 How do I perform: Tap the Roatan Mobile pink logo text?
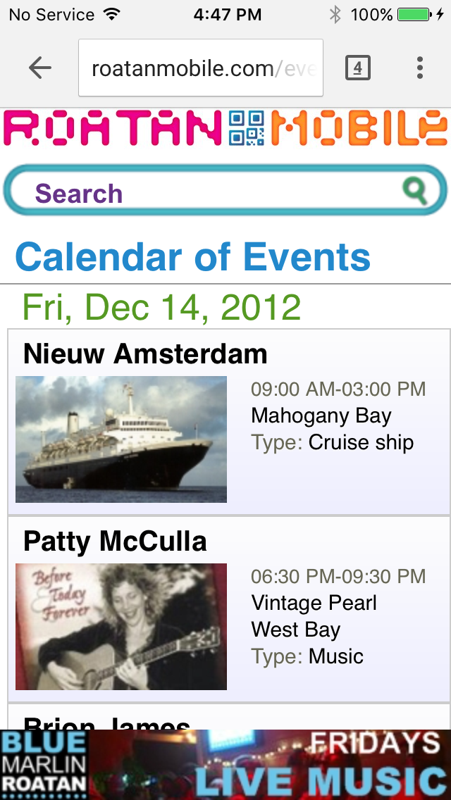pos(113,129)
